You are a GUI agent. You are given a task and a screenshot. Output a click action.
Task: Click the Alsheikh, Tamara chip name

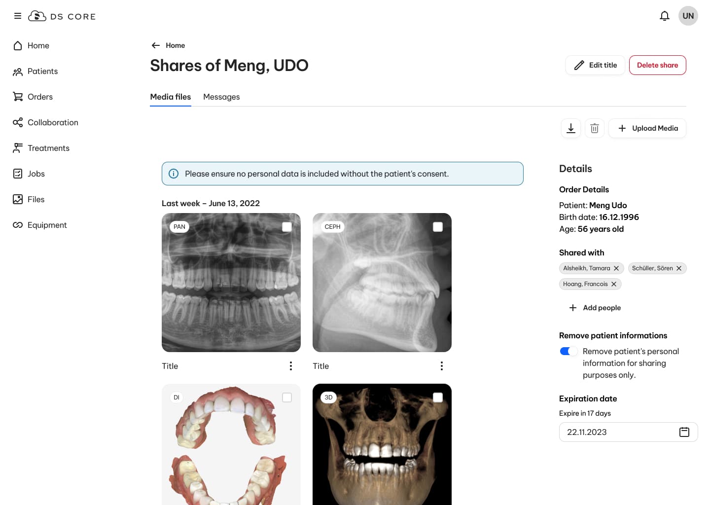pyautogui.click(x=587, y=268)
